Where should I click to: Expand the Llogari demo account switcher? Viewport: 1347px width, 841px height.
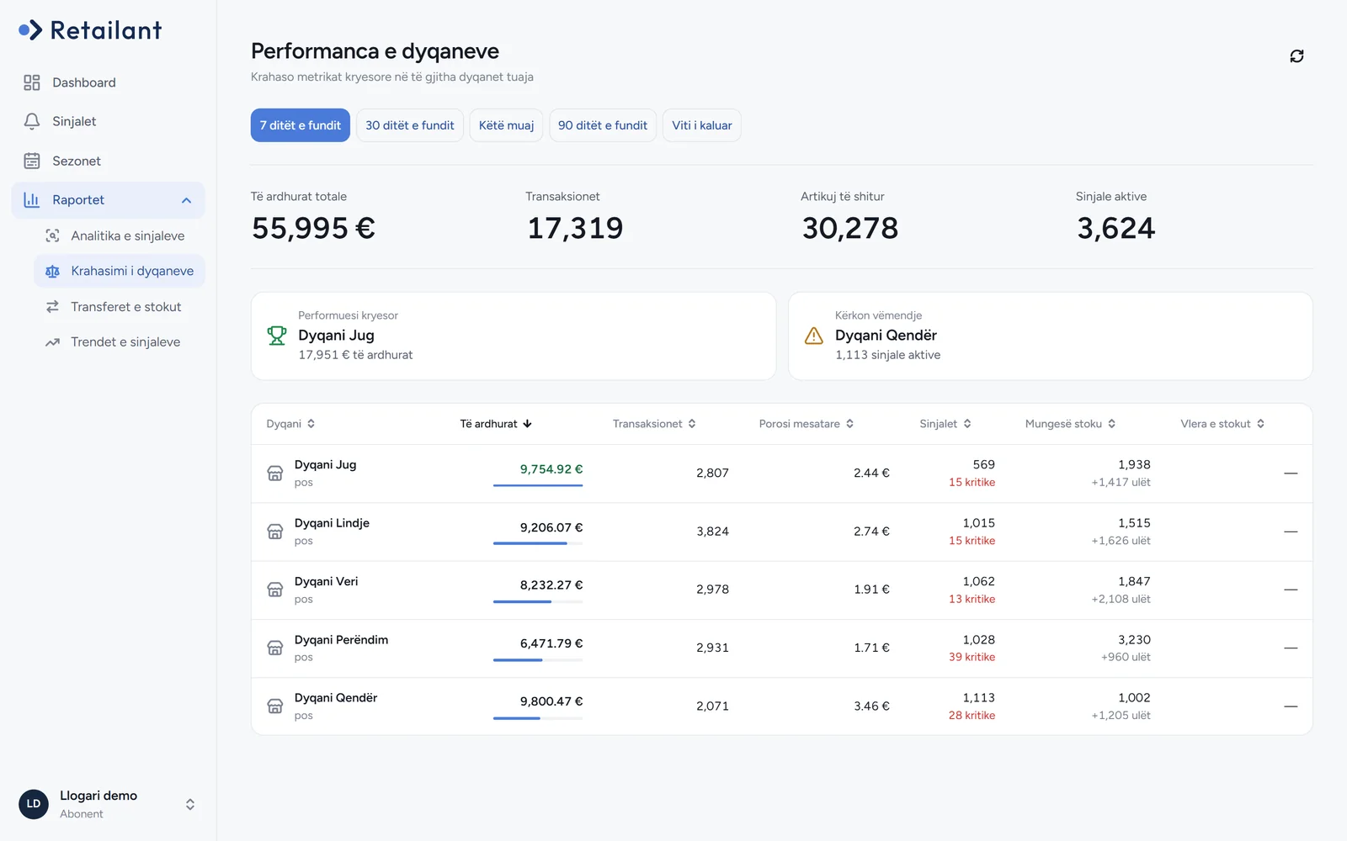click(190, 805)
